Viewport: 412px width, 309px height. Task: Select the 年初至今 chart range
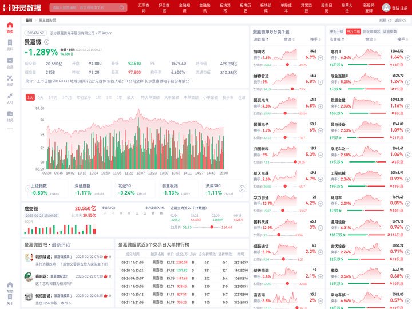pos(84,97)
